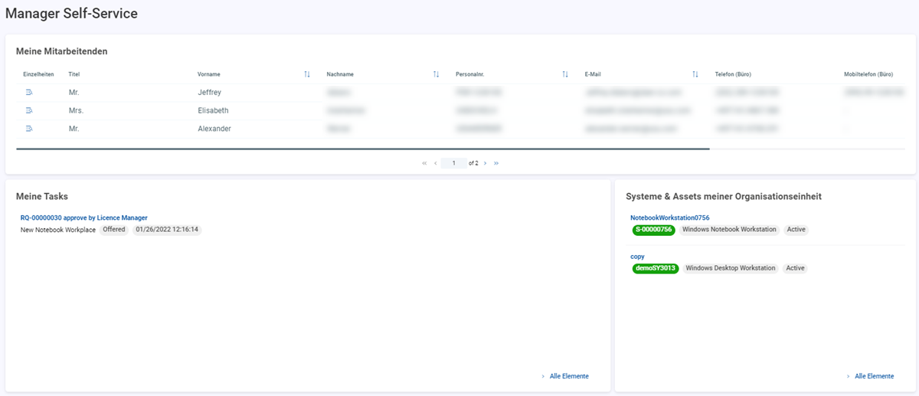Sort table by Nachname column arrows
The height and width of the screenshot is (396, 919).
click(x=436, y=74)
